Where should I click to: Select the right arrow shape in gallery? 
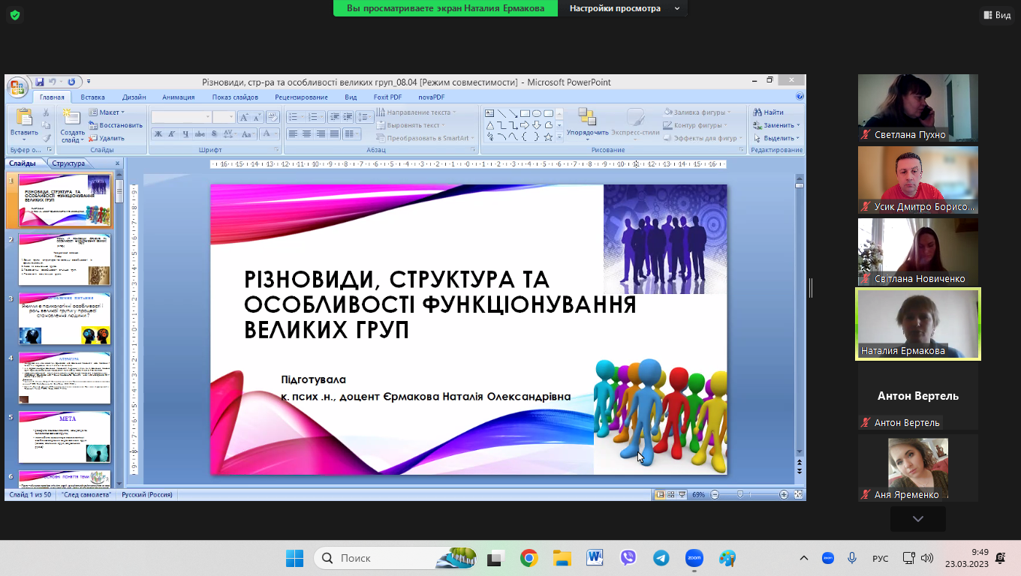(x=526, y=125)
